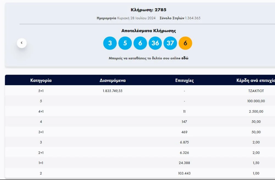The width and height of the screenshot is (275, 180).
Task: Select the distributed amount 1.835.749,55
Action: (x=112, y=91)
